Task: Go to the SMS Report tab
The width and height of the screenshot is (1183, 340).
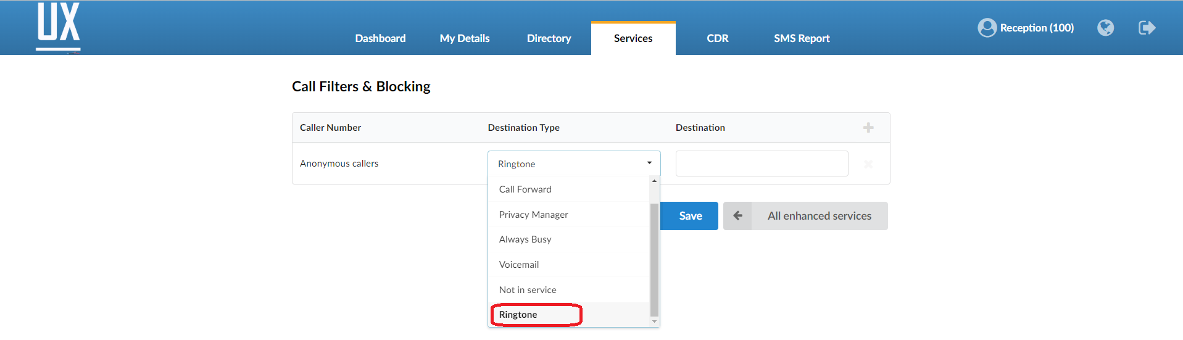Action: (x=802, y=38)
